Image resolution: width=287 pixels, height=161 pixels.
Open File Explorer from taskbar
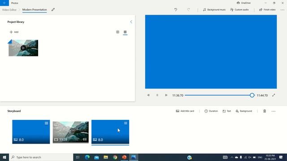click(106, 157)
